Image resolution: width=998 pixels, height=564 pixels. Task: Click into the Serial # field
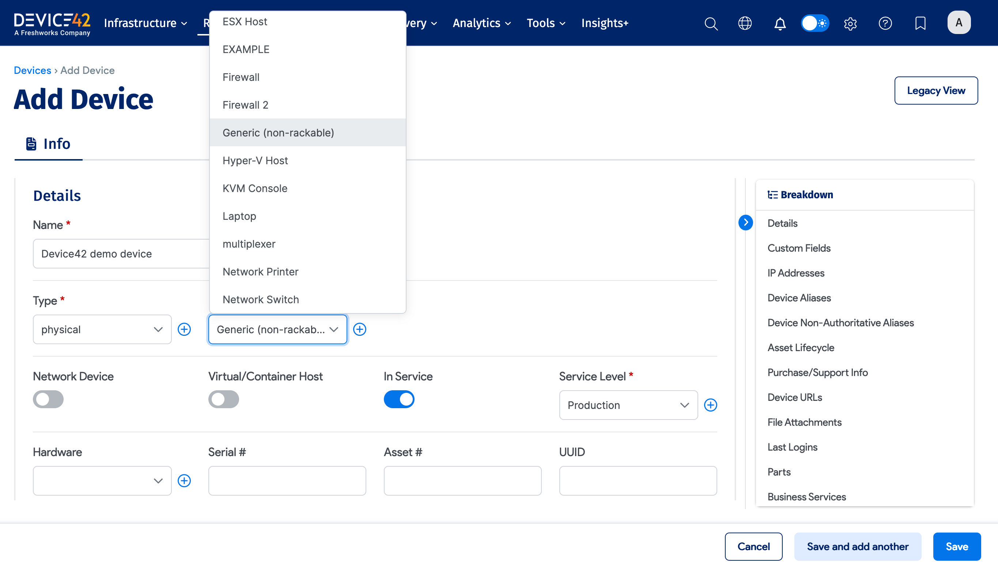click(287, 481)
